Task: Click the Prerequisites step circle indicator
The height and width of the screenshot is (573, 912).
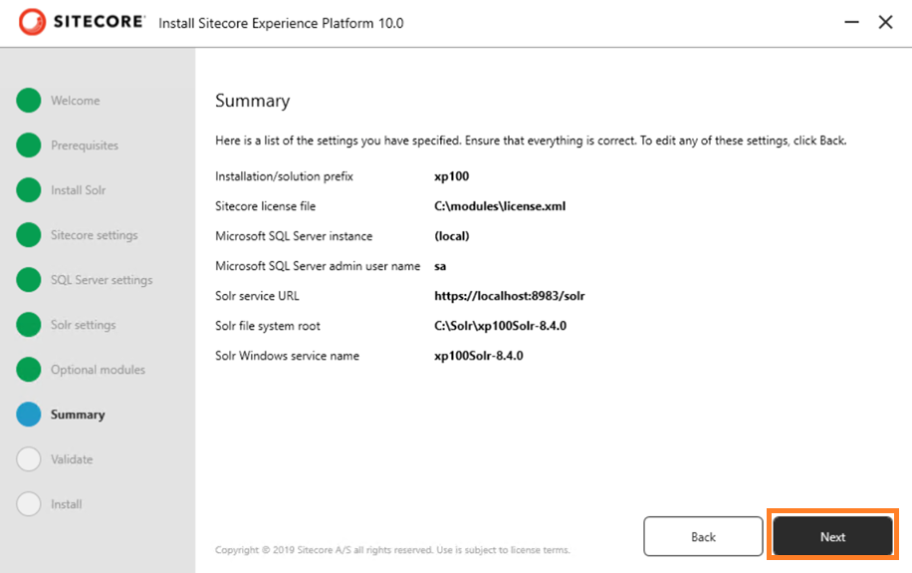Action: pos(29,145)
